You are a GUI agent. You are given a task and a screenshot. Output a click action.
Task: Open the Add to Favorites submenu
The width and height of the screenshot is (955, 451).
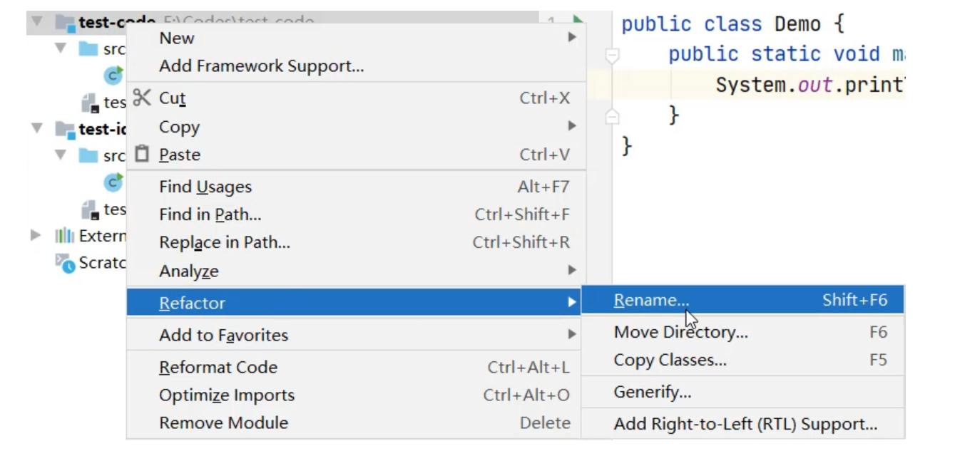pyautogui.click(x=223, y=335)
